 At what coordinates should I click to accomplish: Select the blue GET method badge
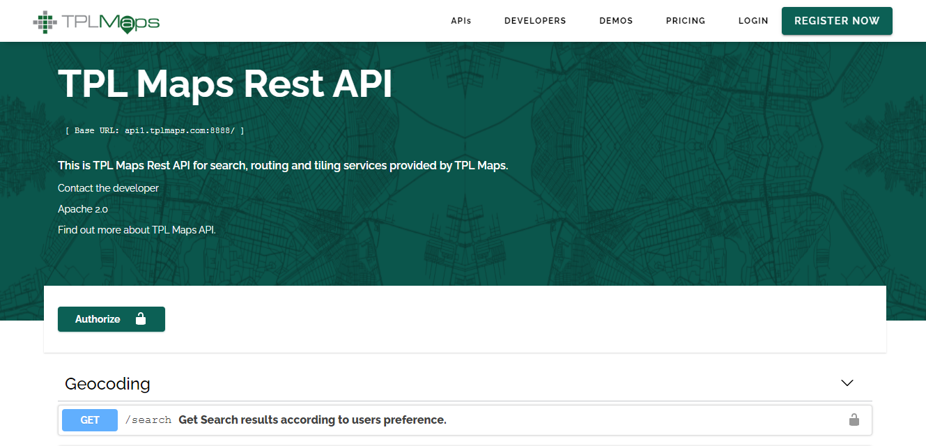(x=89, y=420)
